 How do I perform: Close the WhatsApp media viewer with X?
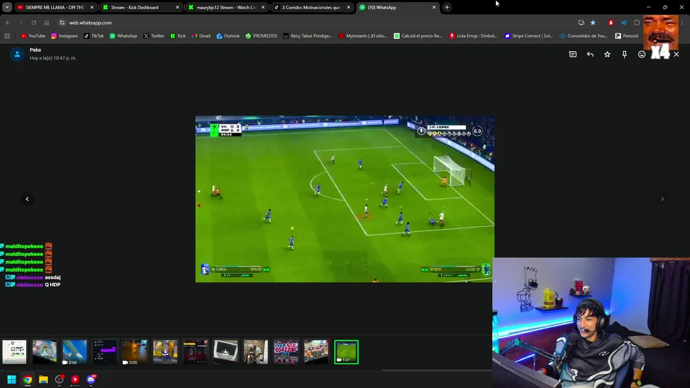(x=677, y=54)
